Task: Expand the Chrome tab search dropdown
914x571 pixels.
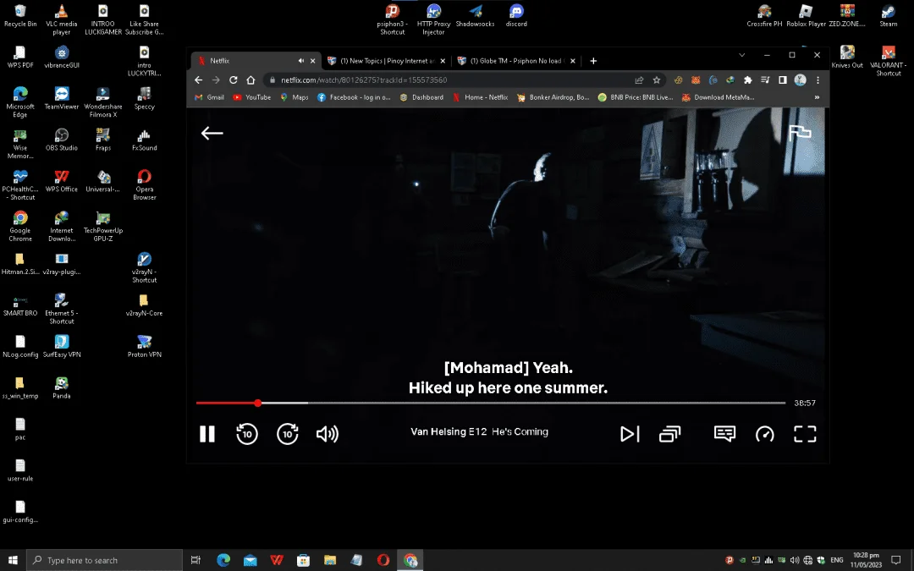Action: point(741,55)
